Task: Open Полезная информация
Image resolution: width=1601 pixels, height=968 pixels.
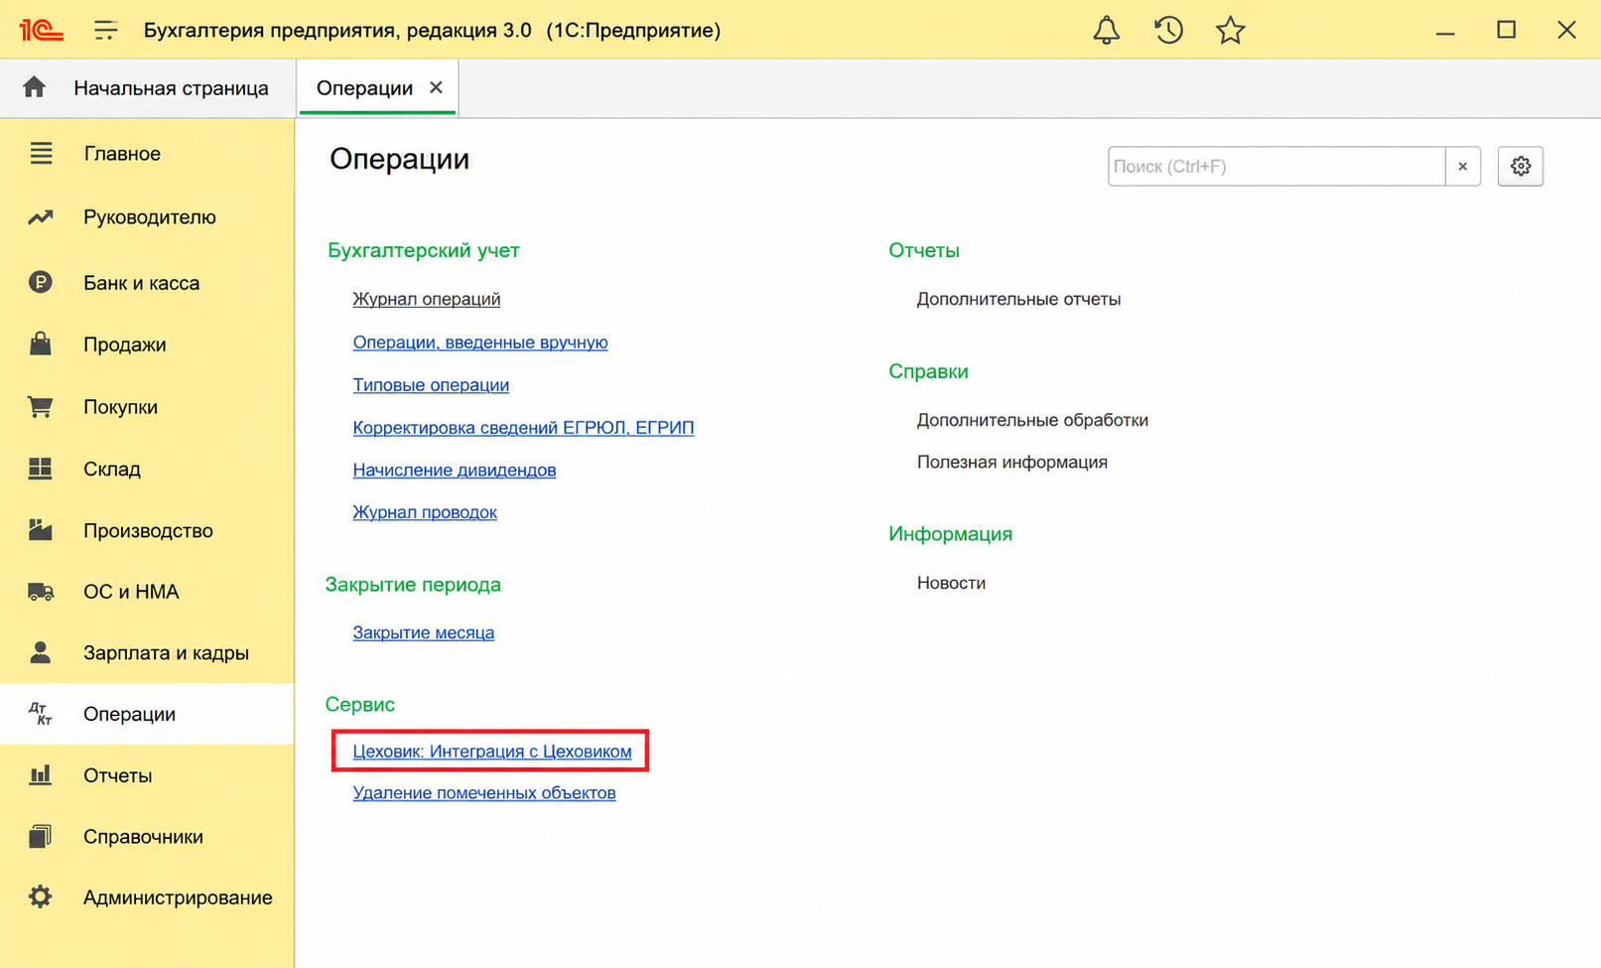Action: click(x=1012, y=462)
